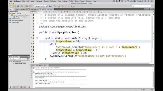163x91 pixels.
Task: Select Dependencies tree node
Action: (16, 19)
